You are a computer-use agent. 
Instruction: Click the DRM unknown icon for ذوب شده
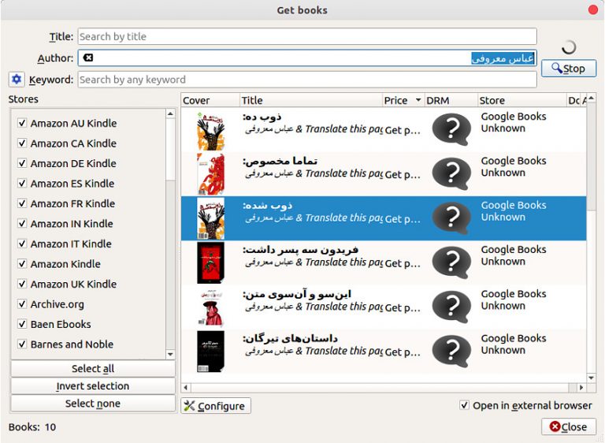pyautogui.click(x=451, y=218)
